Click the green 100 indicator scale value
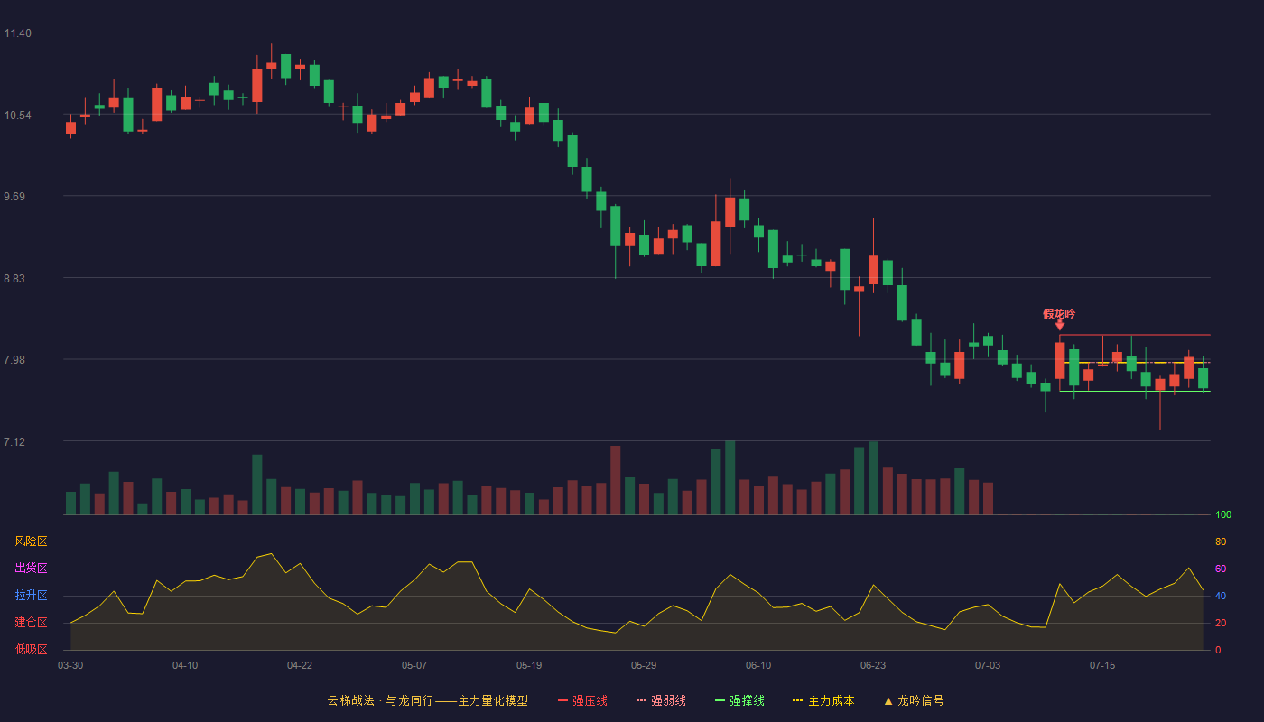The image size is (1264, 722). (1223, 515)
